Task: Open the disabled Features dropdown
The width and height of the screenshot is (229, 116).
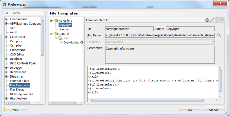Action: tap(160, 42)
